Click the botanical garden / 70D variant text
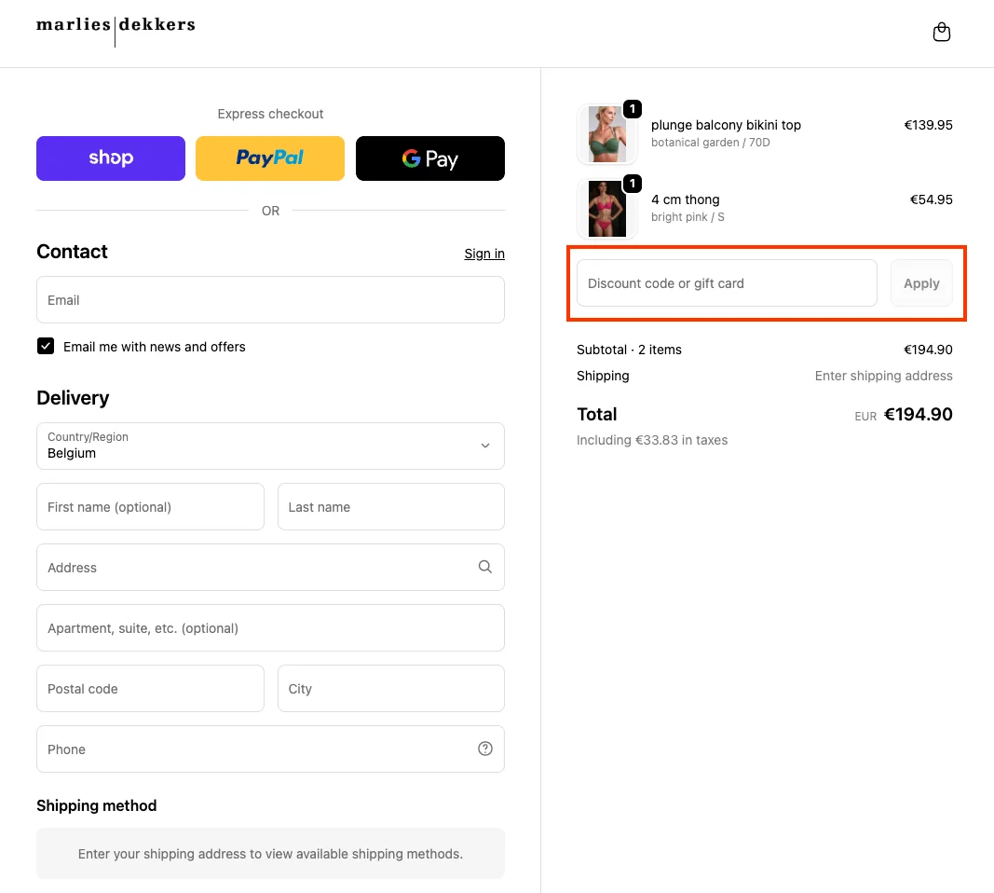Viewport: 994px width, 893px height. click(711, 143)
